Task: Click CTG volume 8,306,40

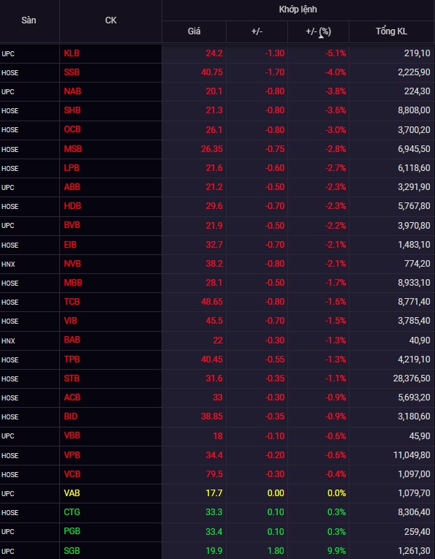Action: pyautogui.click(x=414, y=512)
